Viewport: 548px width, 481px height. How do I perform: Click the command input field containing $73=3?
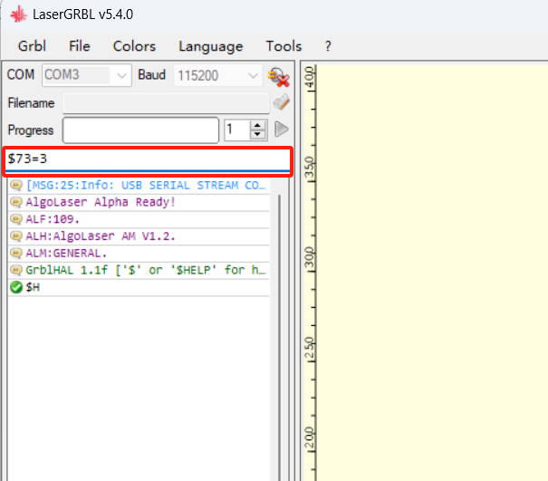pyautogui.click(x=148, y=159)
